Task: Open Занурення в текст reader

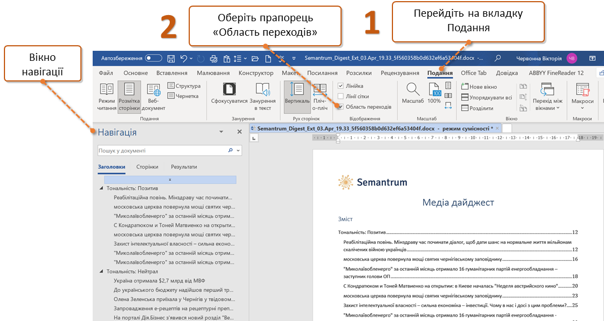Action: (x=263, y=97)
